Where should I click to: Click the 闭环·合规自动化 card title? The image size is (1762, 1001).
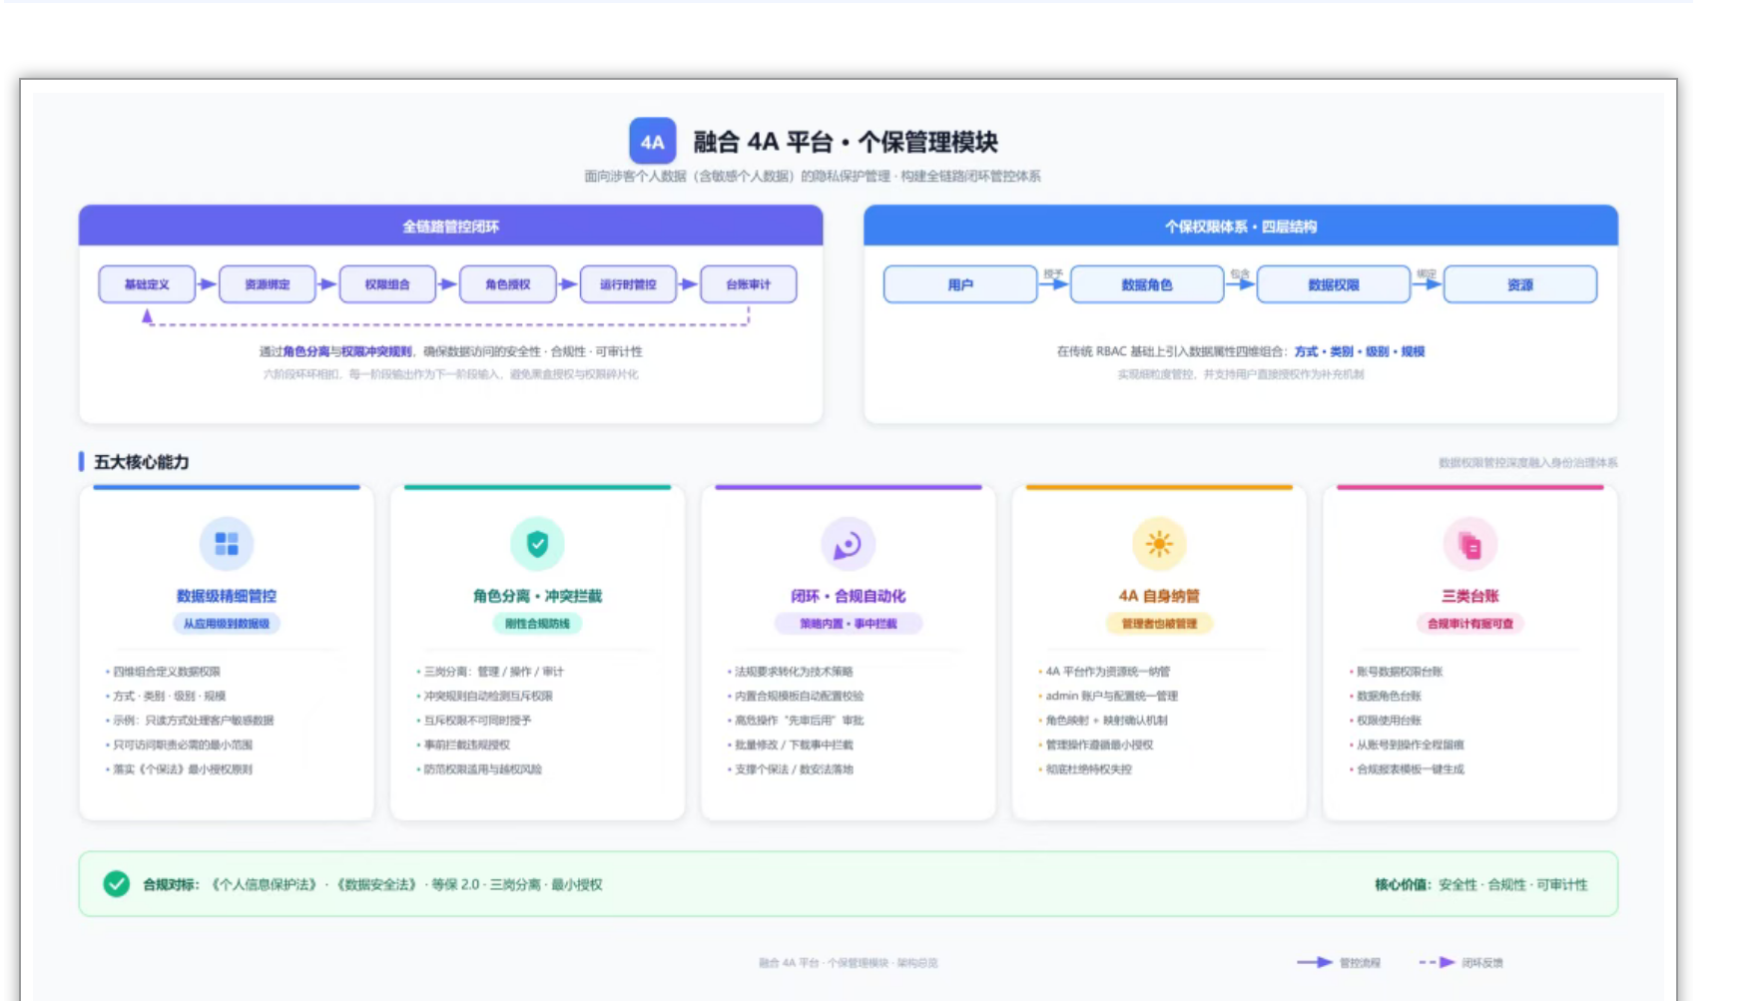pos(848,596)
